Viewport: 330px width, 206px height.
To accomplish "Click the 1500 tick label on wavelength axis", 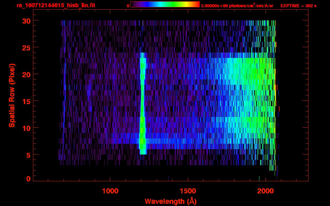I will (188, 191).
